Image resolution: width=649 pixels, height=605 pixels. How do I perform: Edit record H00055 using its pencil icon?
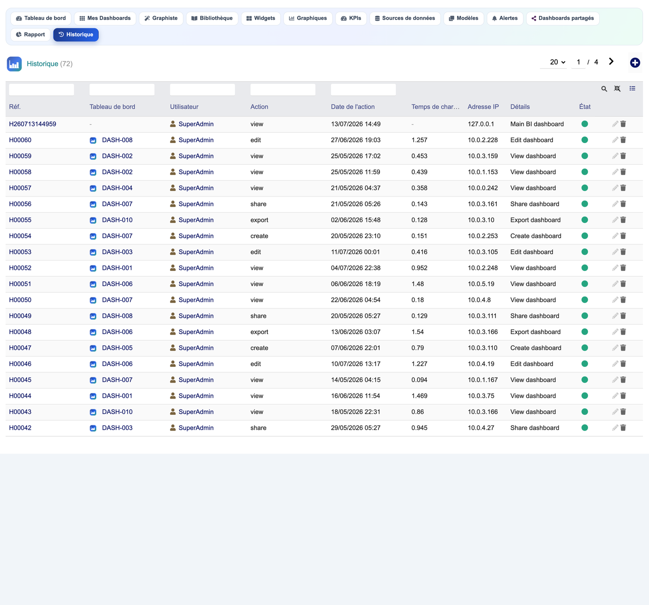click(615, 220)
